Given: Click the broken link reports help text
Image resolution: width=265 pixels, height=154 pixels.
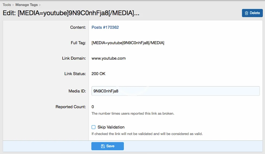Looking at the screenshot, I should pos(133,114).
